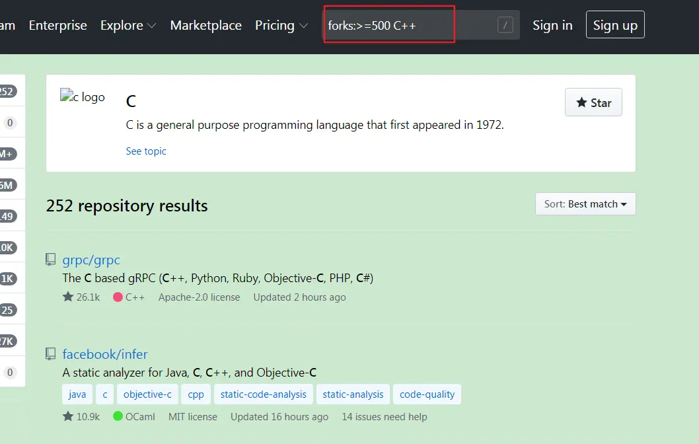Image resolution: width=699 pixels, height=444 pixels.
Task: Open the facebook/infer repository
Action: click(105, 354)
